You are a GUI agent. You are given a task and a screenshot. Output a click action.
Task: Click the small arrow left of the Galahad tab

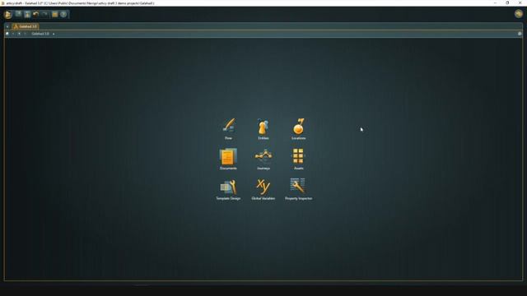click(x=7, y=26)
